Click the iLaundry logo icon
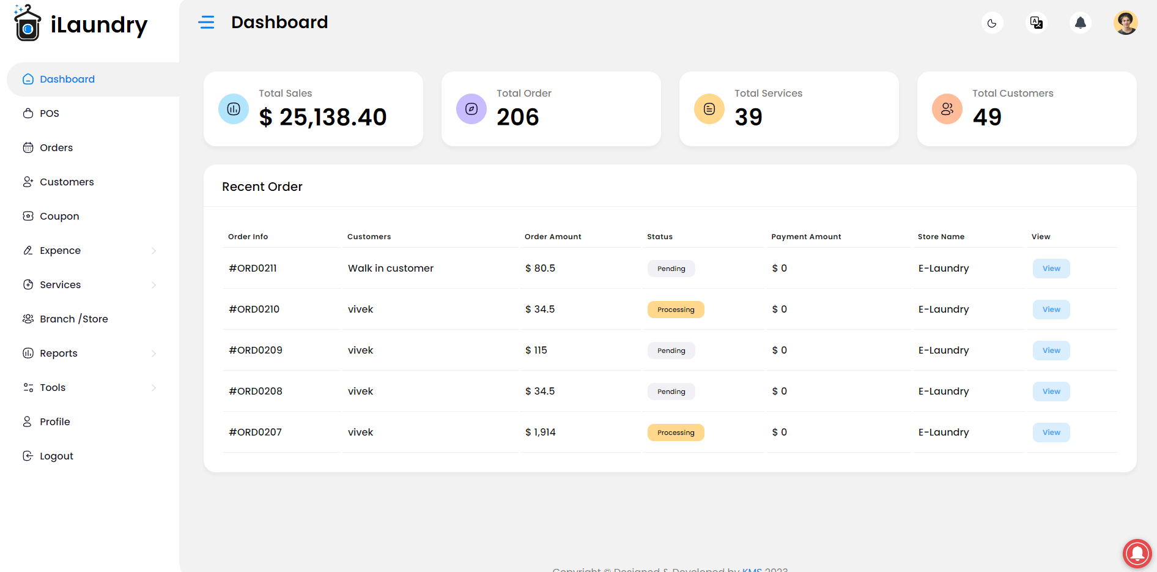 (28, 23)
